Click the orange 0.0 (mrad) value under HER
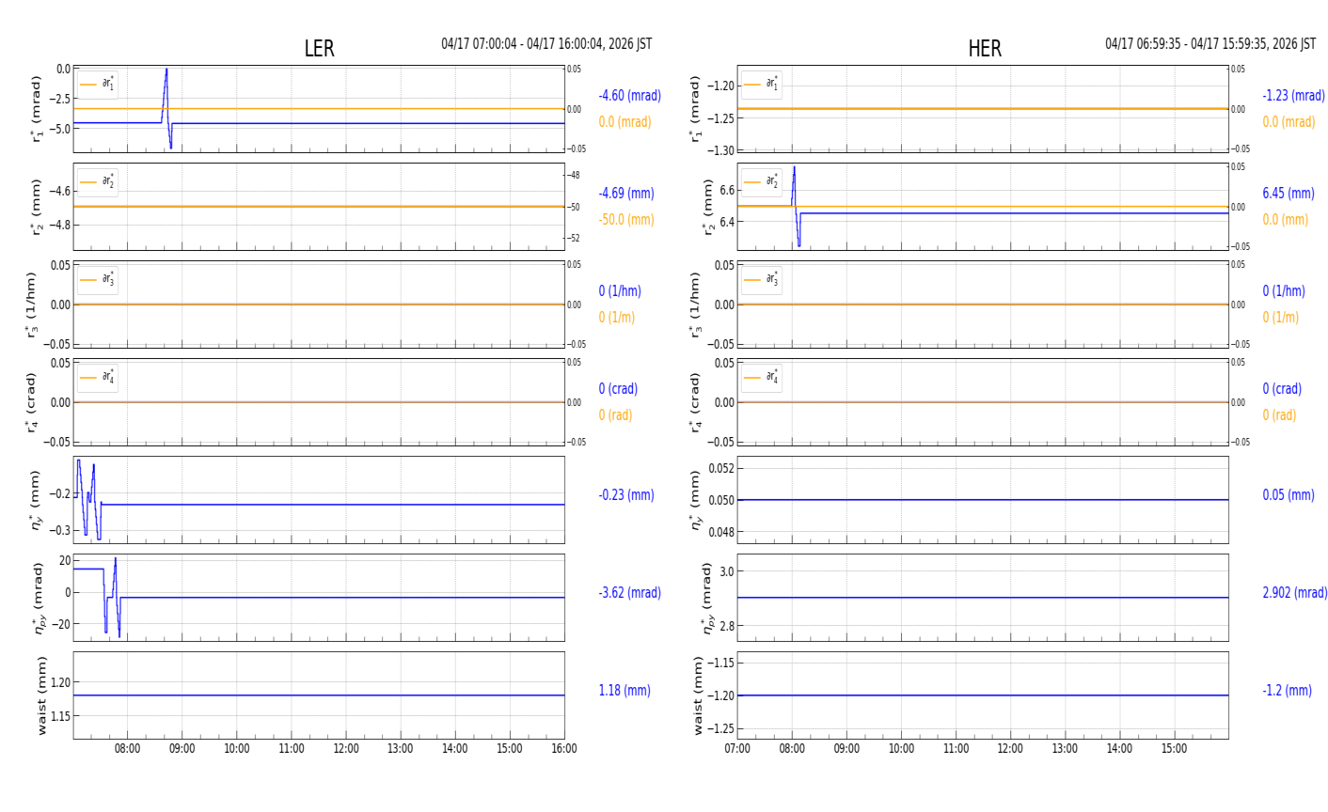This screenshot has height=812, width=1328. (1288, 122)
